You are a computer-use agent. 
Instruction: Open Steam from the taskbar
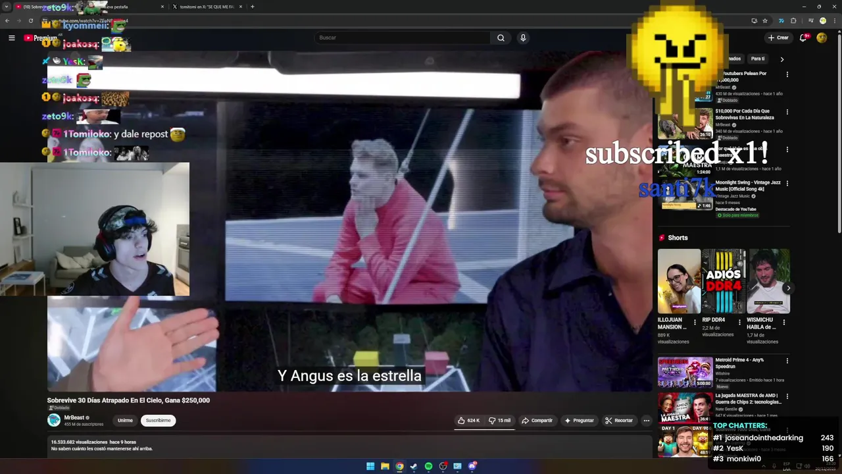point(414,466)
